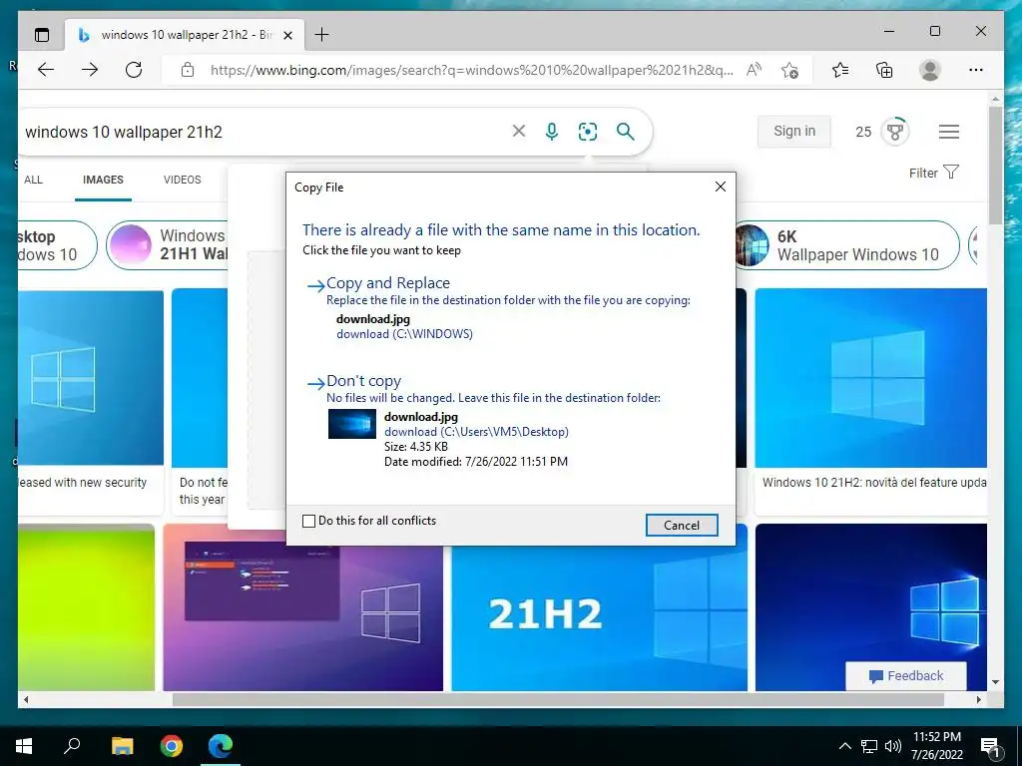The width and height of the screenshot is (1022, 766).
Task: Close the Copy File dialog
Action: (x=721, y=187)
